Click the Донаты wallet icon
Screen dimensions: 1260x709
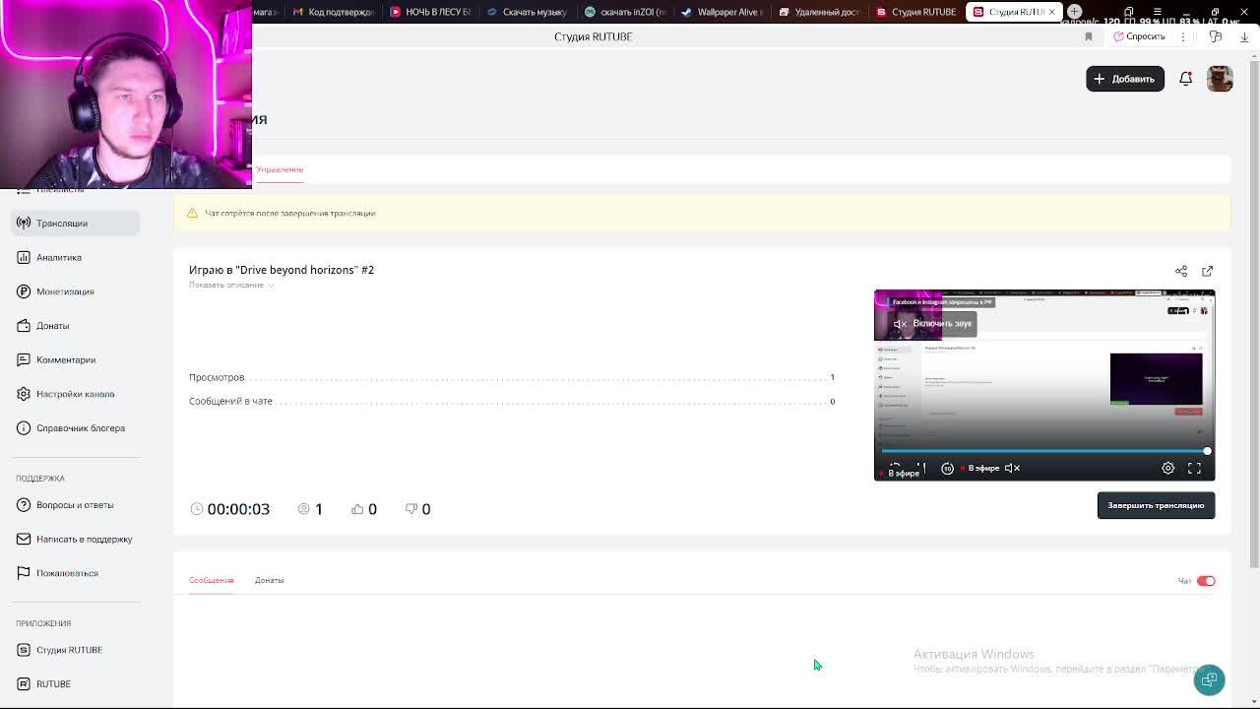click(24, 326)
